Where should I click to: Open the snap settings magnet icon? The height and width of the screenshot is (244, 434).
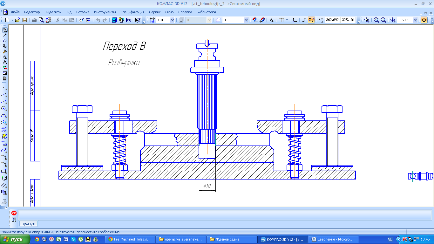coord(254,20)
